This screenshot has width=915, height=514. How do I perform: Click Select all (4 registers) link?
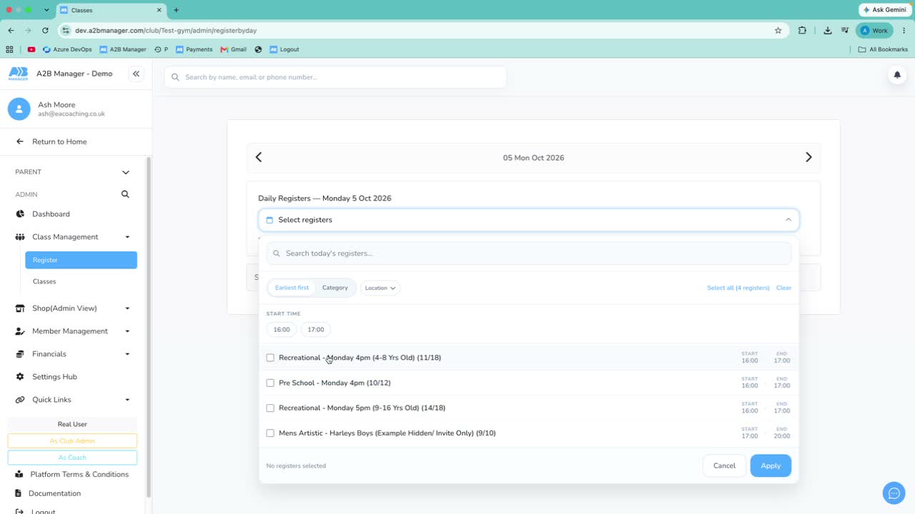pyautogui.click(x=738, y=288)
